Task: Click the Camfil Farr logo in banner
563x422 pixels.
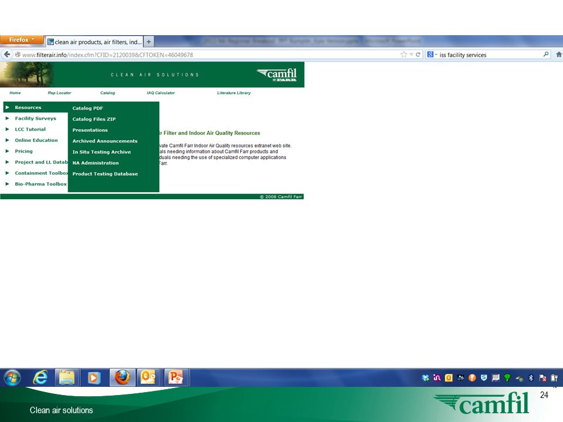Action: 277,75
